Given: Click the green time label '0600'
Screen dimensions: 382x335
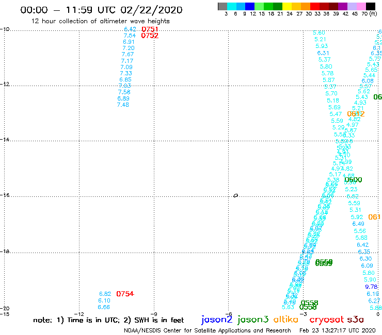Looking at the screenshot, I should (353, 180).
